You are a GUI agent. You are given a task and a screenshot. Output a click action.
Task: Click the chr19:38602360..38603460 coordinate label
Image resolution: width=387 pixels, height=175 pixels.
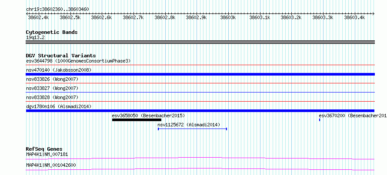57,9
